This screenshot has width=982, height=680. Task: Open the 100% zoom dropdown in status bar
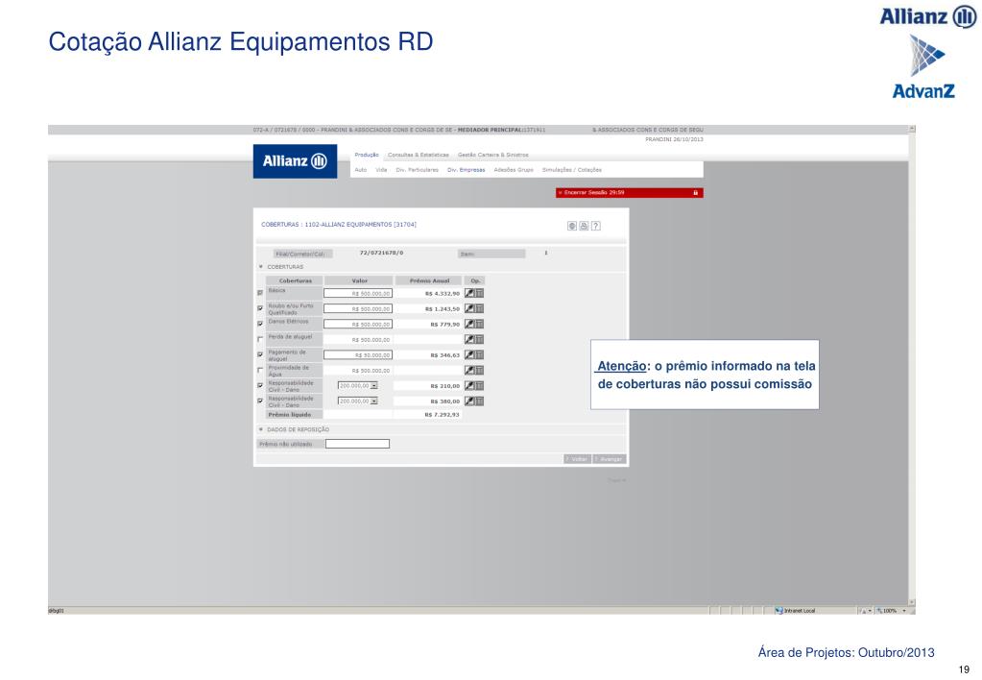tap(903, 611)
